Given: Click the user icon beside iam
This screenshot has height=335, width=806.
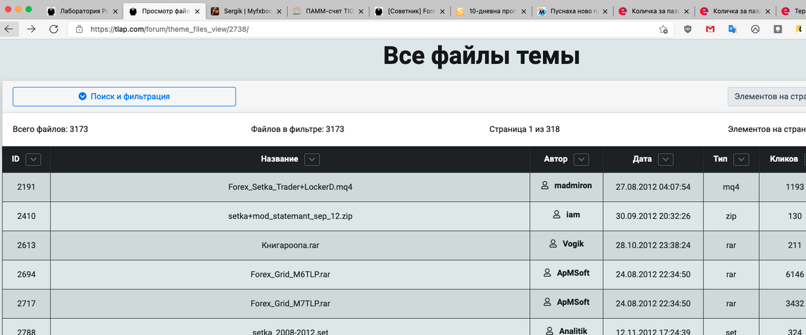Looking at the screenshot, I should pyautogui.click(x=557, y=214).
